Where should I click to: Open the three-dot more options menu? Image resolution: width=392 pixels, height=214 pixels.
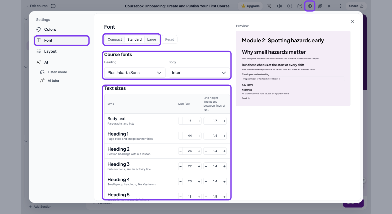(x=340, y=6)
